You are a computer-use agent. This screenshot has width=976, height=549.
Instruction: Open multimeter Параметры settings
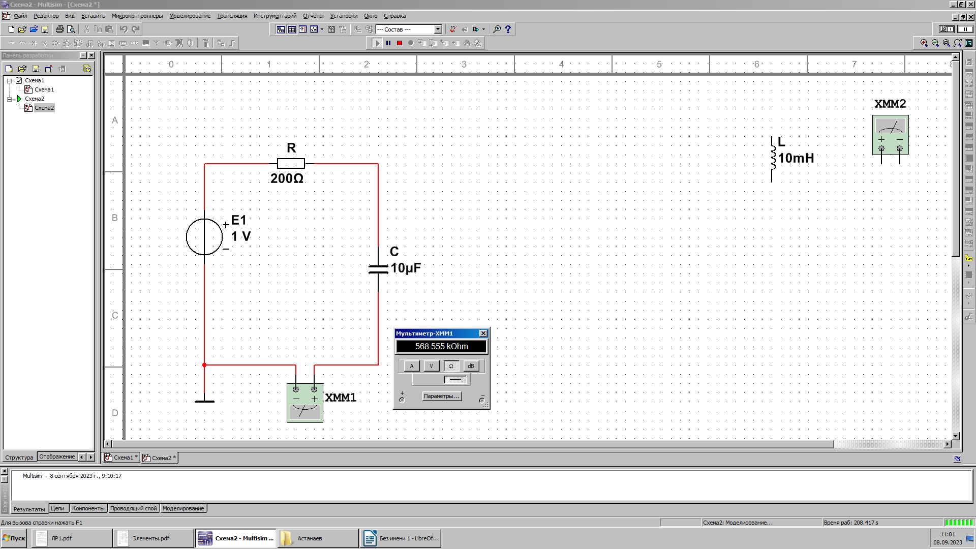(x=442, y=396)
